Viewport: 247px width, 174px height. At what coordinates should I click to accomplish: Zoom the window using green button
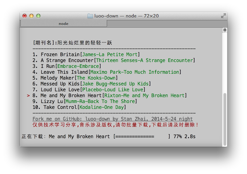[x=38, y=16]
